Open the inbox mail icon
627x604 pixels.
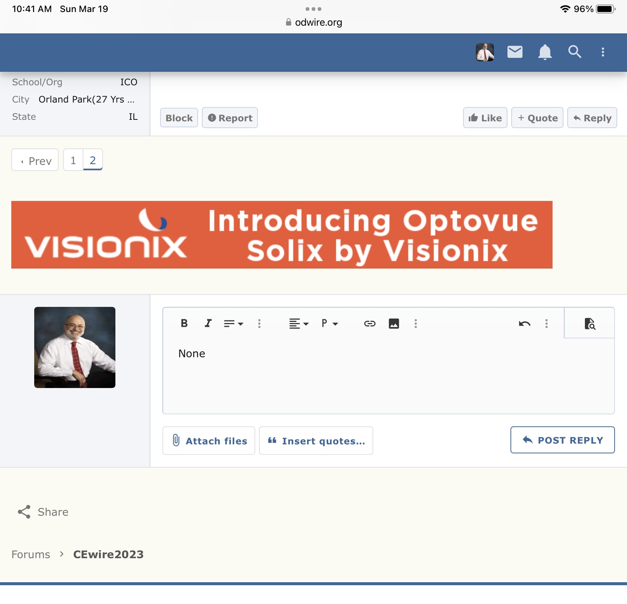click(x=515, y=52)
